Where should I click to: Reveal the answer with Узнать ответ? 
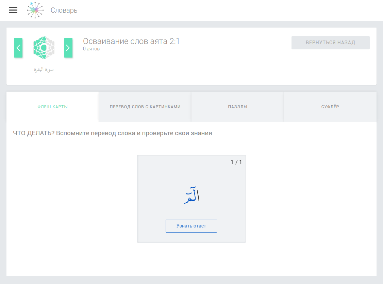point(191,226)
